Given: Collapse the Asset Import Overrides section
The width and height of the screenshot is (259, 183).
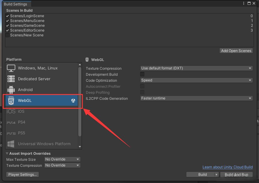Looking at the screenshot, I should pyautogui.click(x=7, y=154).
